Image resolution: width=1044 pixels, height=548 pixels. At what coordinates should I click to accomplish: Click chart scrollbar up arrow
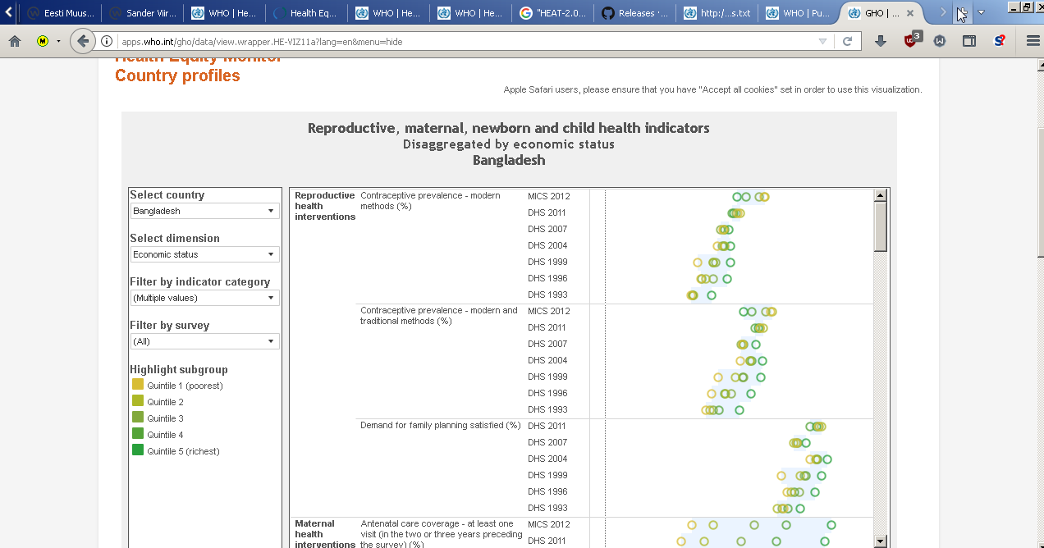[881, 195]
